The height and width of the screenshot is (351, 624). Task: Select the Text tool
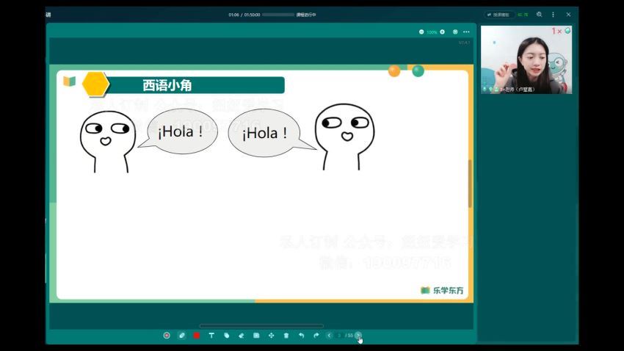click(x=211, y=336)
